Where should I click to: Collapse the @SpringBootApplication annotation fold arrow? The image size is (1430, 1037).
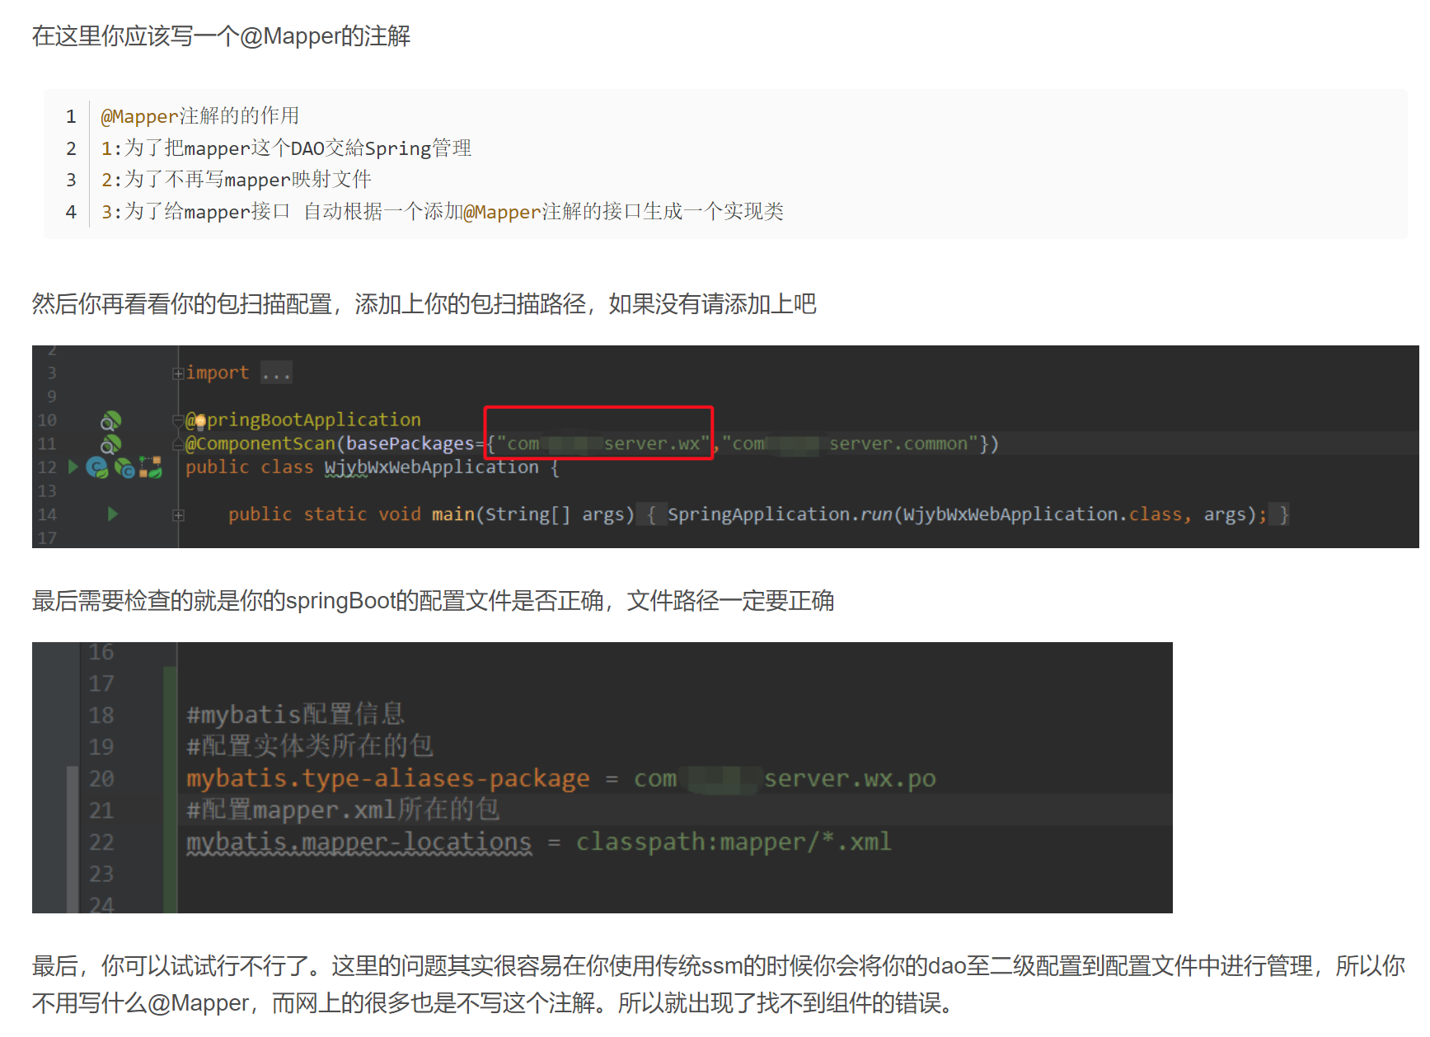click(178, 420)
